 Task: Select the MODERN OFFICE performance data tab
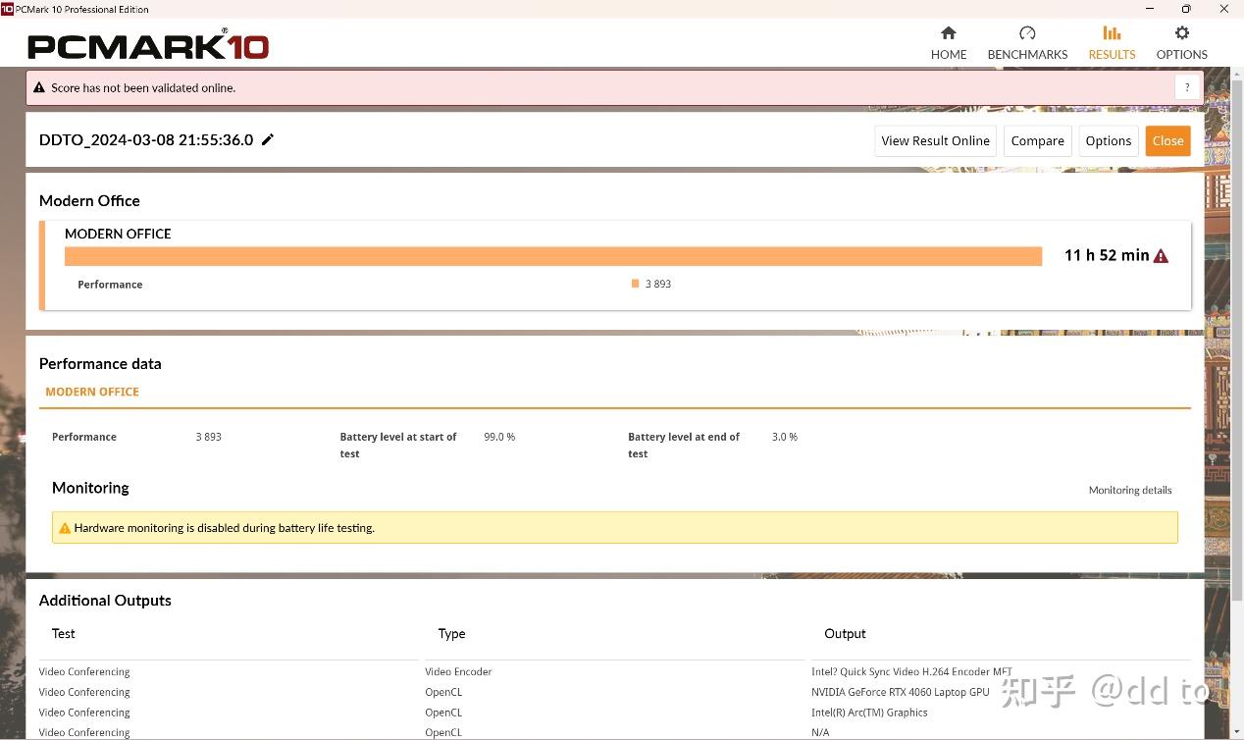coord(92,392)
